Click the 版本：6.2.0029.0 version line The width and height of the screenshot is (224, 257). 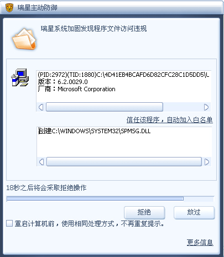[x=62, y=82]
